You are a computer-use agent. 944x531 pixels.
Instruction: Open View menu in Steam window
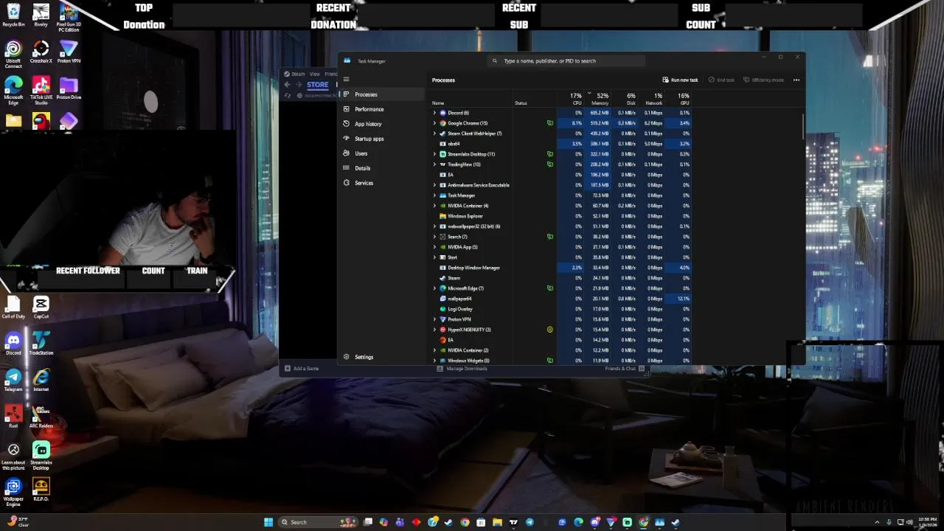315,74
